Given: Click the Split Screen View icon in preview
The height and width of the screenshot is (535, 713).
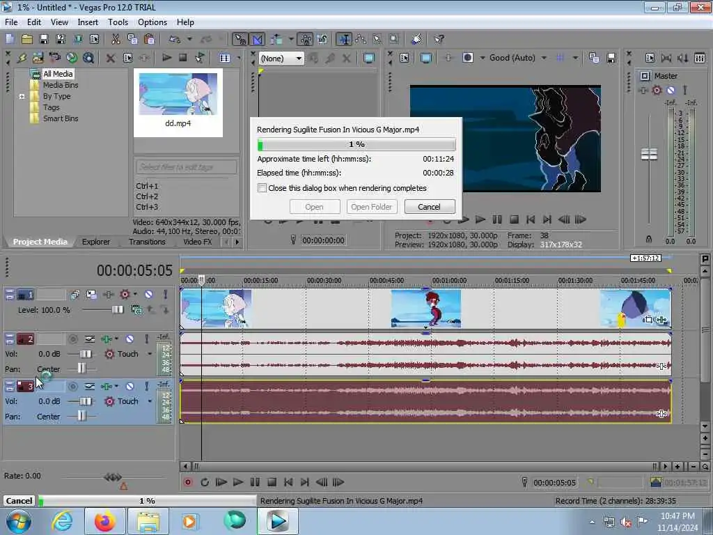Looking at the screenshot, I should coord(467,58).
